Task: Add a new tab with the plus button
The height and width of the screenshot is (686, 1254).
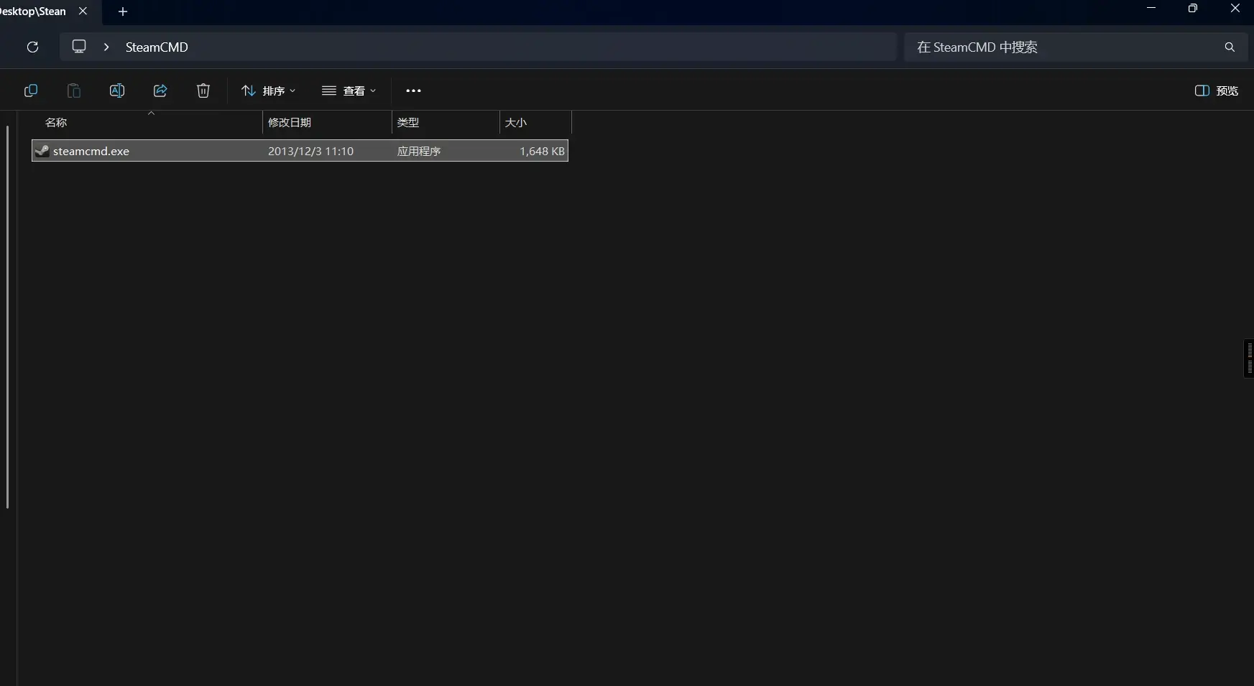Action: click(123, 11)
